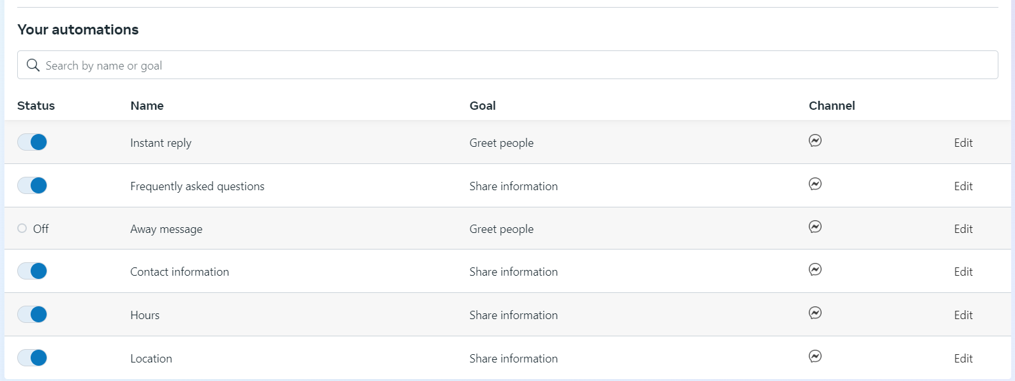Click the Messenger icon in Hours row
Screen dimensions: 1015x381
tap(815, 313)
